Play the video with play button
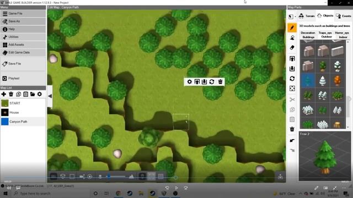 (176, 188)
